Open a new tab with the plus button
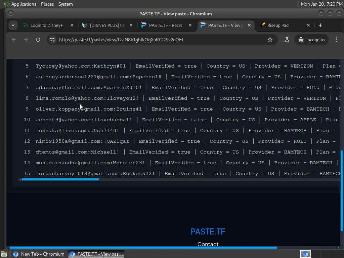 [320, 25]
